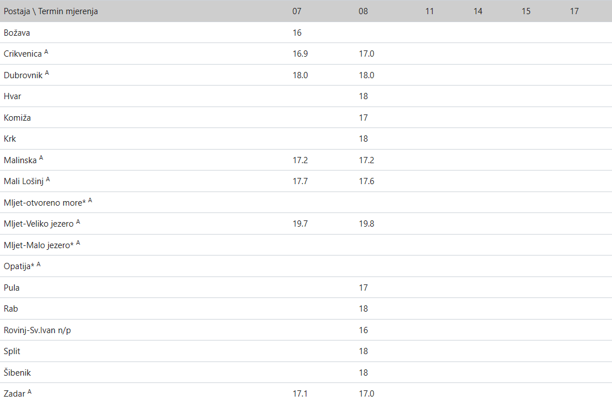Click Hvar's temperature value in 08 column
This screenshot has width=612, height=400.
[363, 96]
